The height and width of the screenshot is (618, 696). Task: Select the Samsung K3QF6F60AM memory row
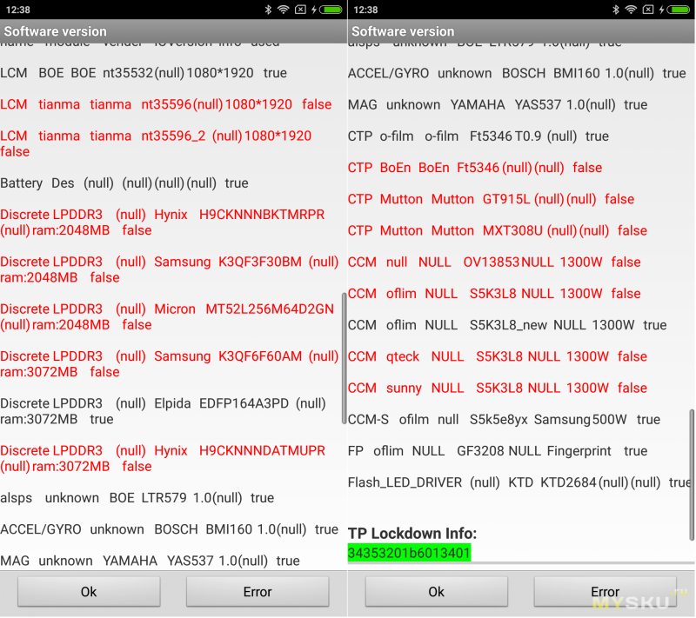170,364
